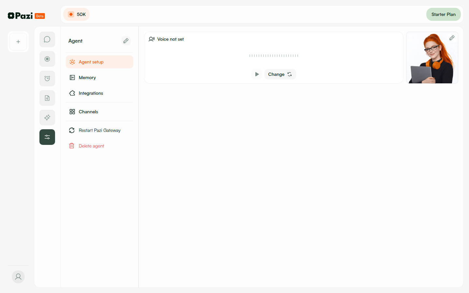
Task: Open the scheduled tasks alarm icon
Action: coord(47,78)
